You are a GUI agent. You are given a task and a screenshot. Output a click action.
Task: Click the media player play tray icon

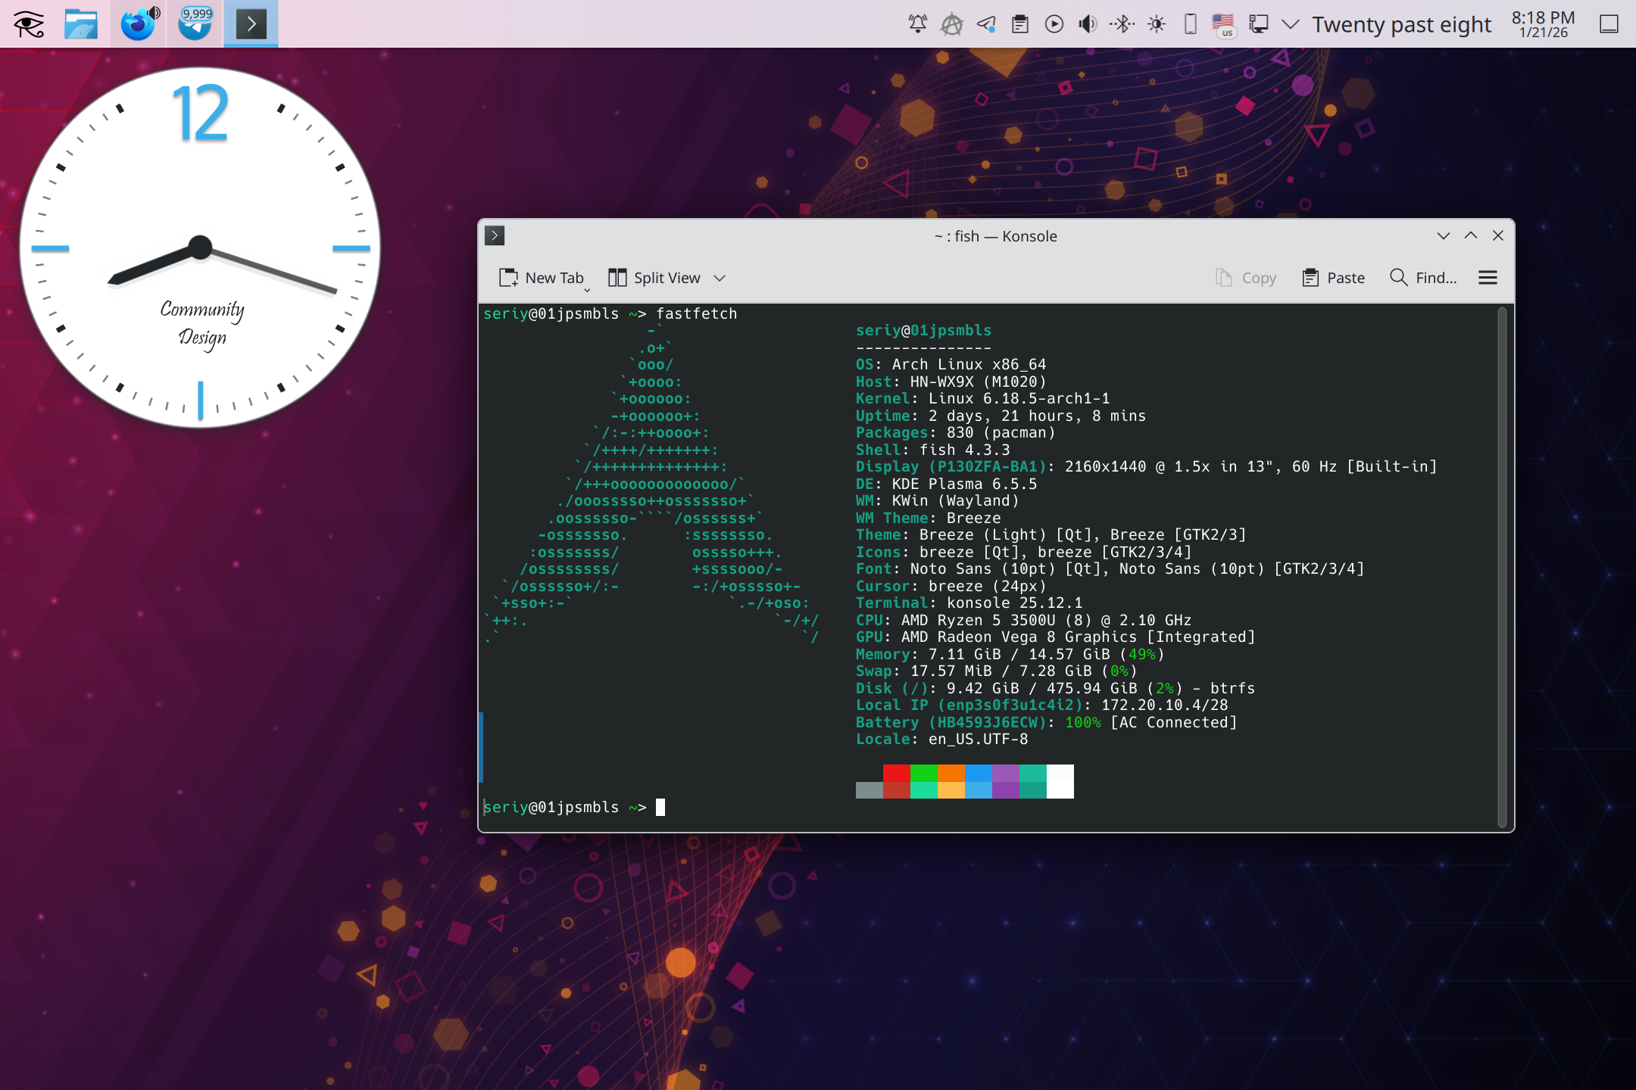1054,24
